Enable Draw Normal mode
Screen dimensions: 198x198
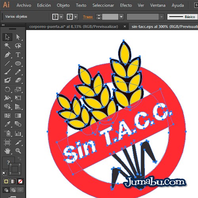(6, 190)
